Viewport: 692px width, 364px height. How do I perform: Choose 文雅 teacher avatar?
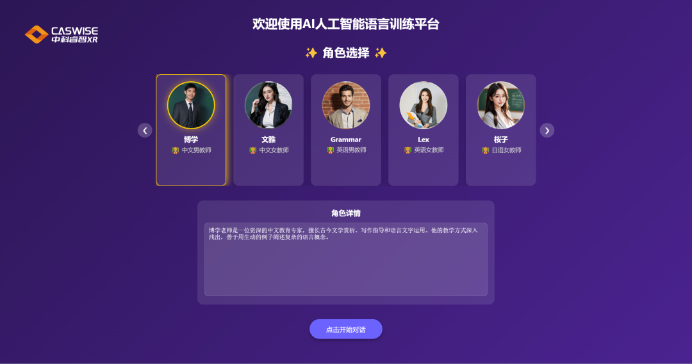268,106
